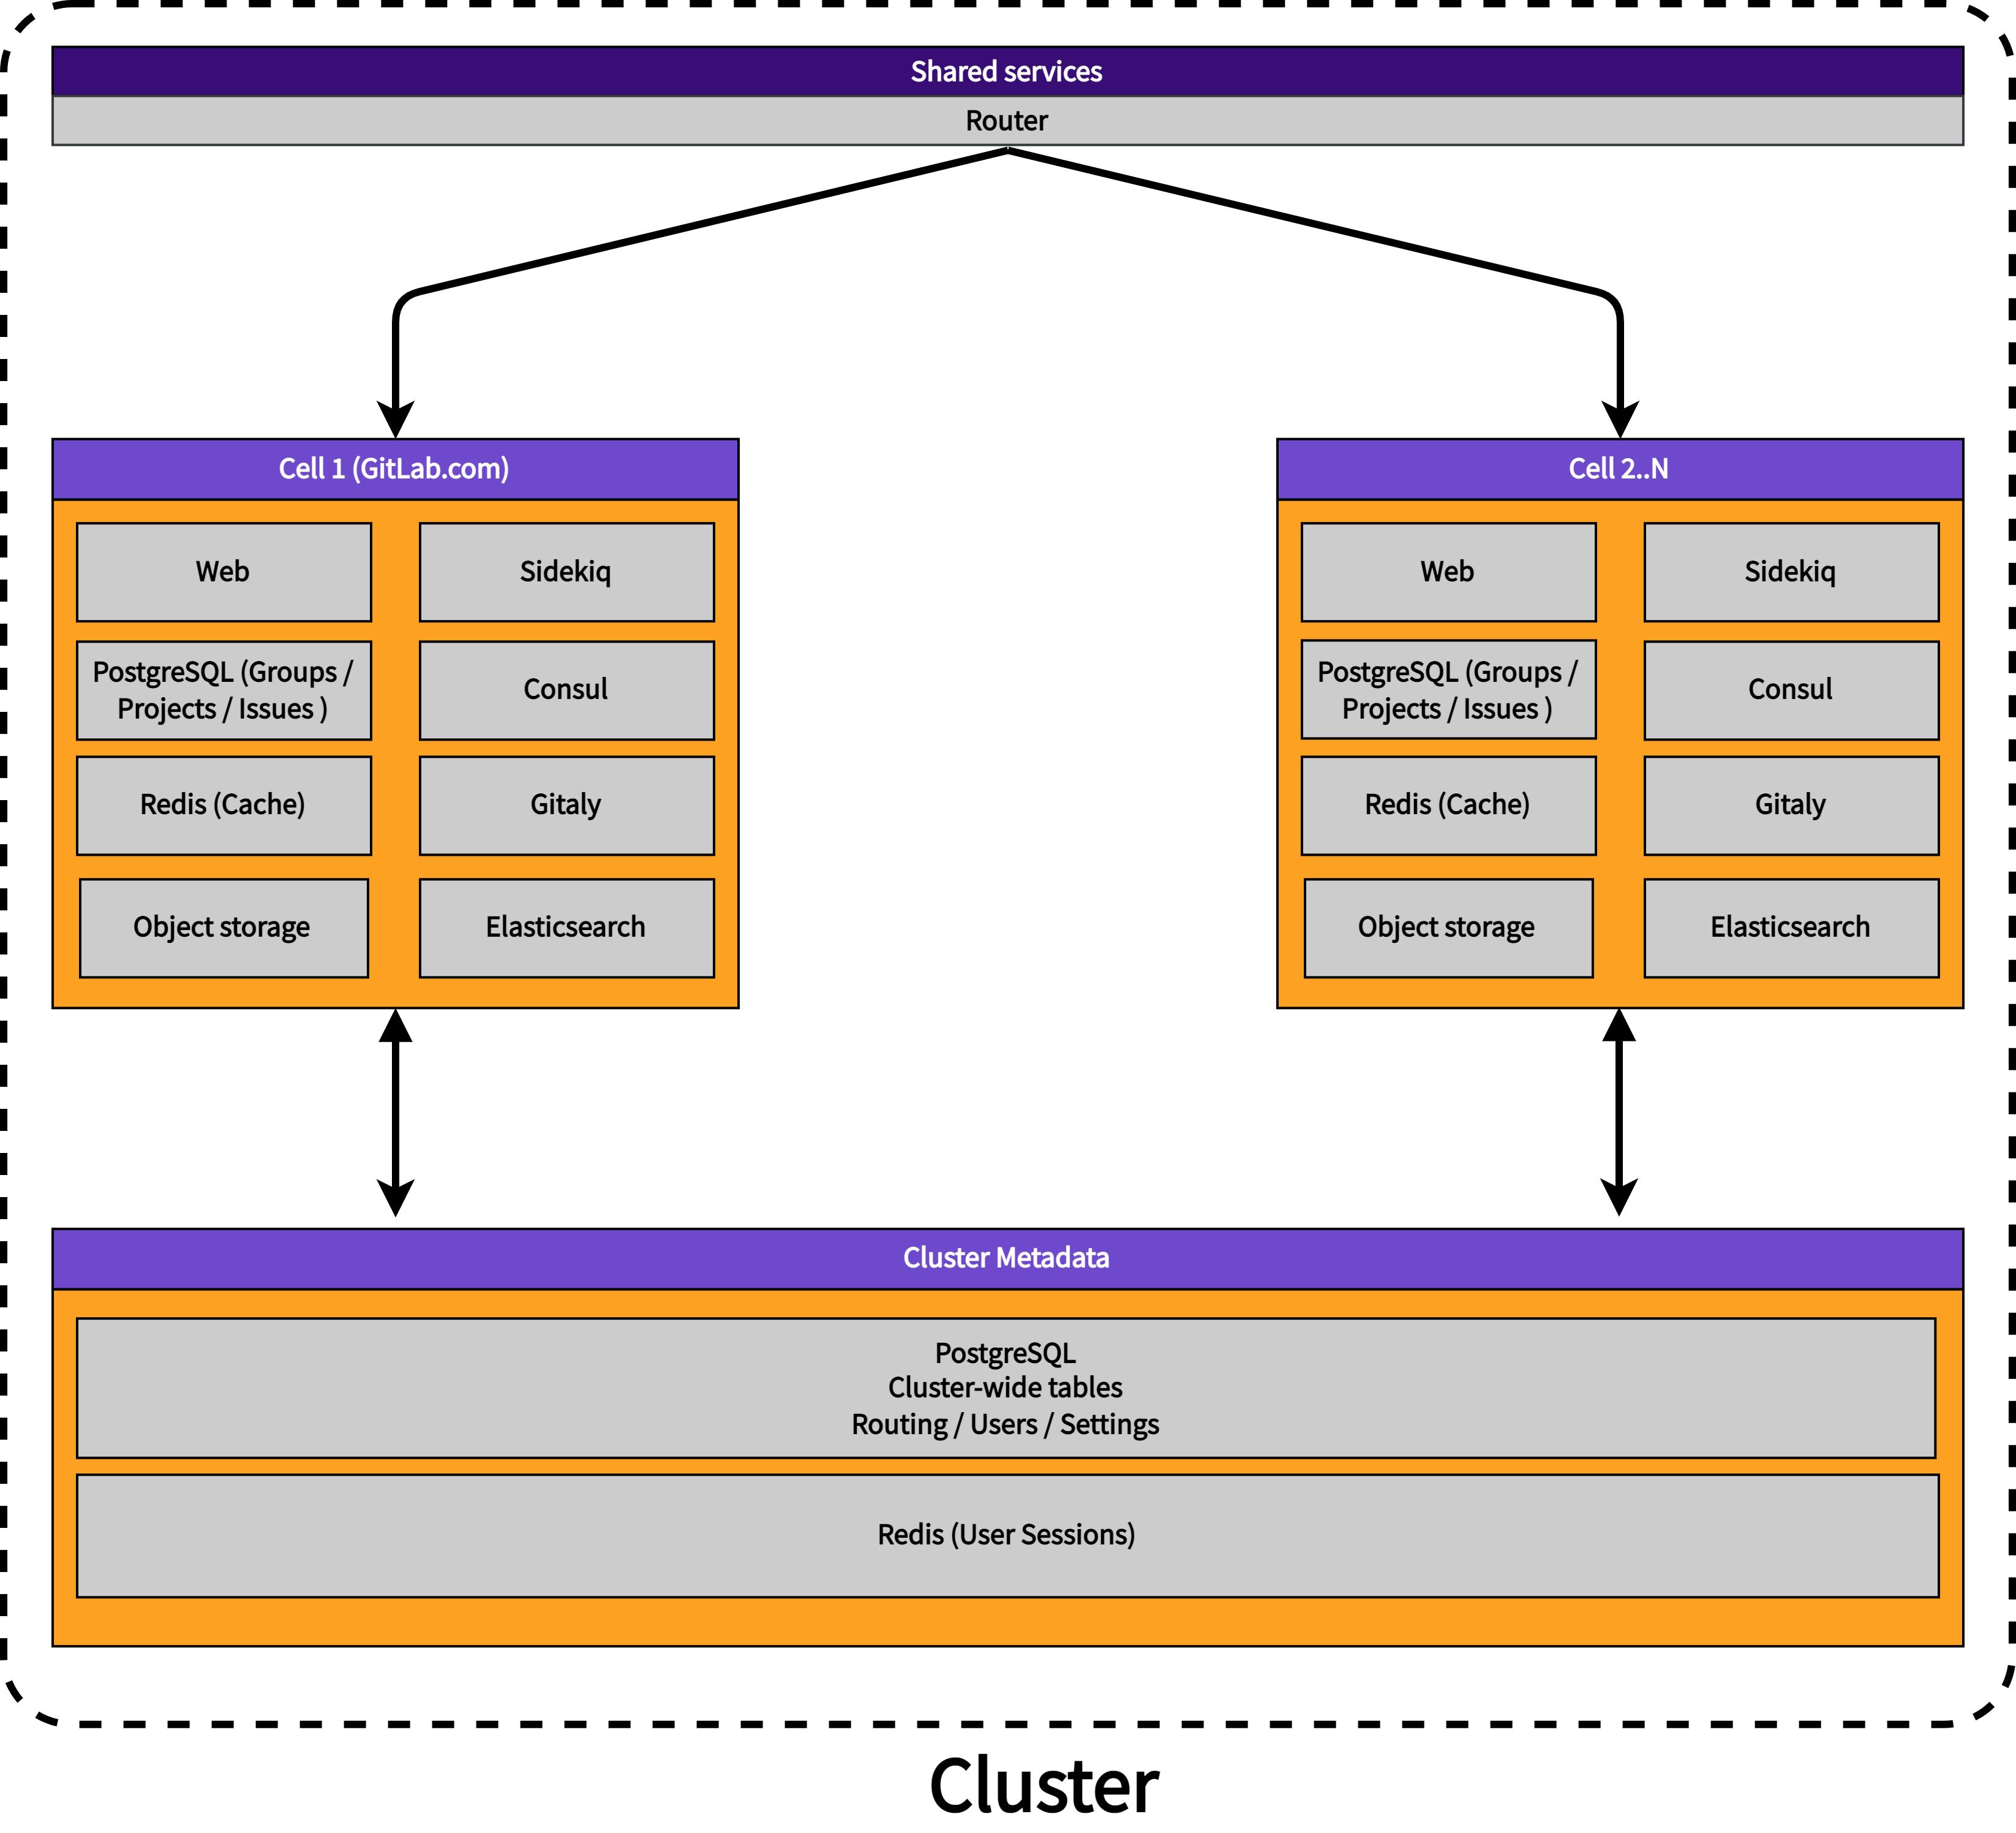Click PostgreSQL Groups/Projects box in Cell 1
Screen dimensions: 2016x1833
click(223, 690)
